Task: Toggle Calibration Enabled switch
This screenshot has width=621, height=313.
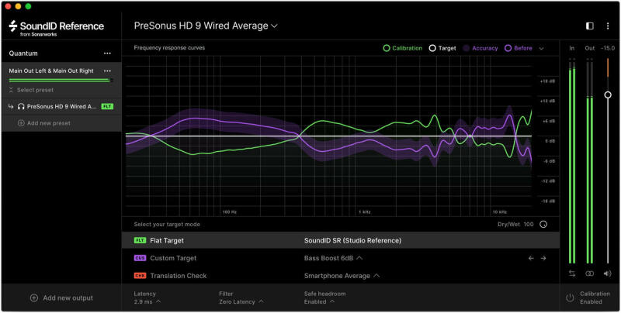Action: point(588,298)
